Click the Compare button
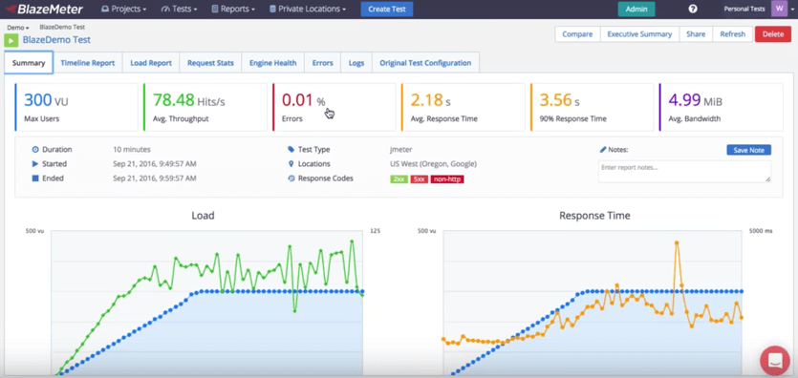798x378 pixels. click(577, 34)
